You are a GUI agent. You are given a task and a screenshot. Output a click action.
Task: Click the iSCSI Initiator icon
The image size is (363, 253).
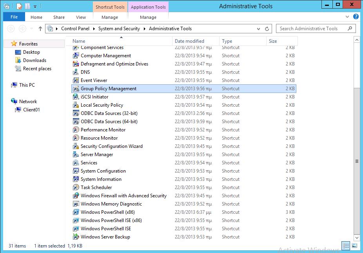[x=76, y=97]
